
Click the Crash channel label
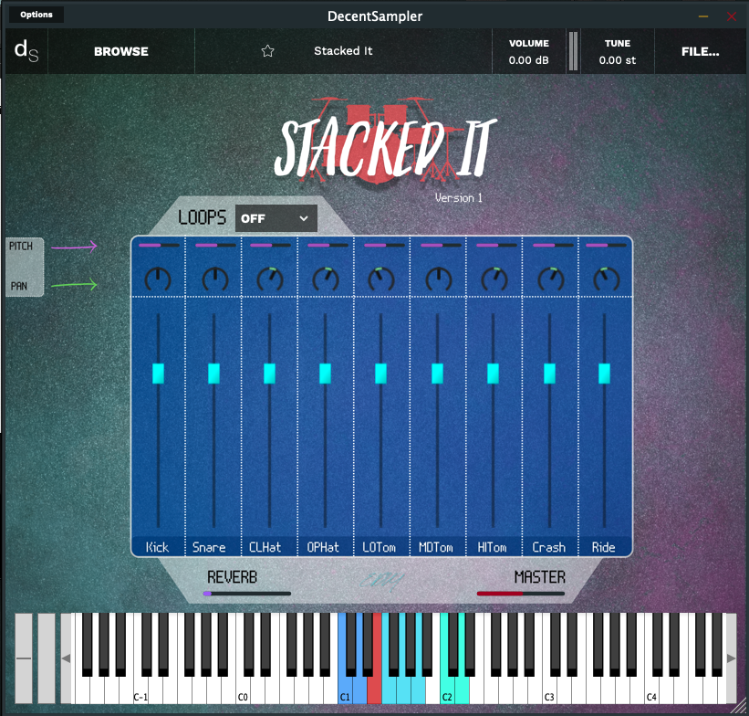click(x=549, y=547)
